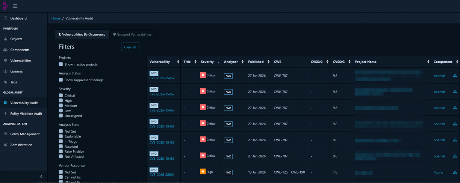Sort by the Published column

[x=258, y=62]
